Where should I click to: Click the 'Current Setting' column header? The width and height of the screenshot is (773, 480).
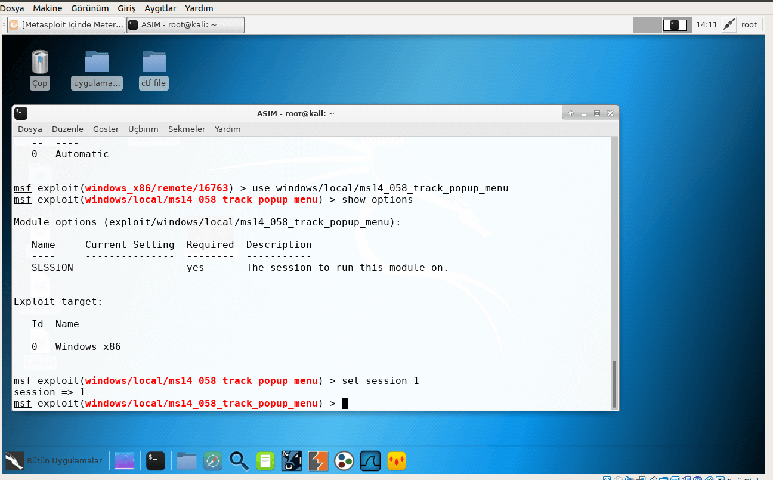(130, 244)
